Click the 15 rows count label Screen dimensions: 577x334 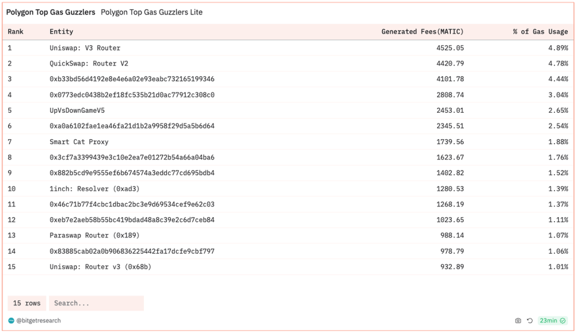[x=27, y=303]
